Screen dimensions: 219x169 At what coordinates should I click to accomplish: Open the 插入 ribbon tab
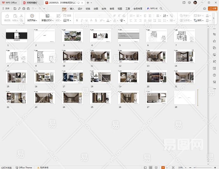click(72, 9)
